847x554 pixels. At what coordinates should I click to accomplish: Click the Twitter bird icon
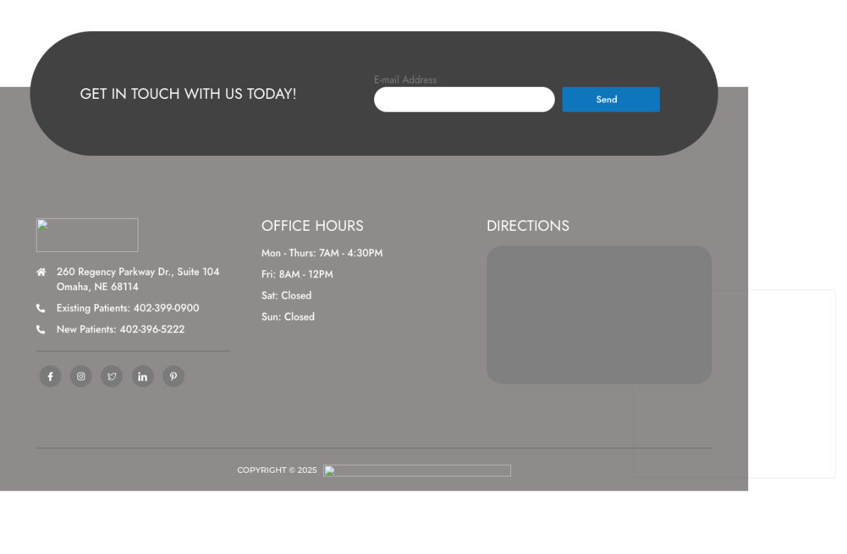(112, 377)
